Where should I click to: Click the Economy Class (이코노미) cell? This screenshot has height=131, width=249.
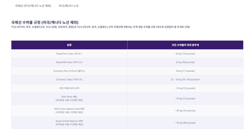(x=69, y=80)
